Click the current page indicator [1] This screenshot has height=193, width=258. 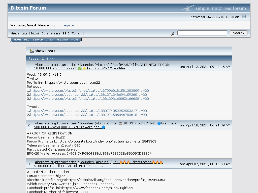pyautogui.click(x=43, y=59)
